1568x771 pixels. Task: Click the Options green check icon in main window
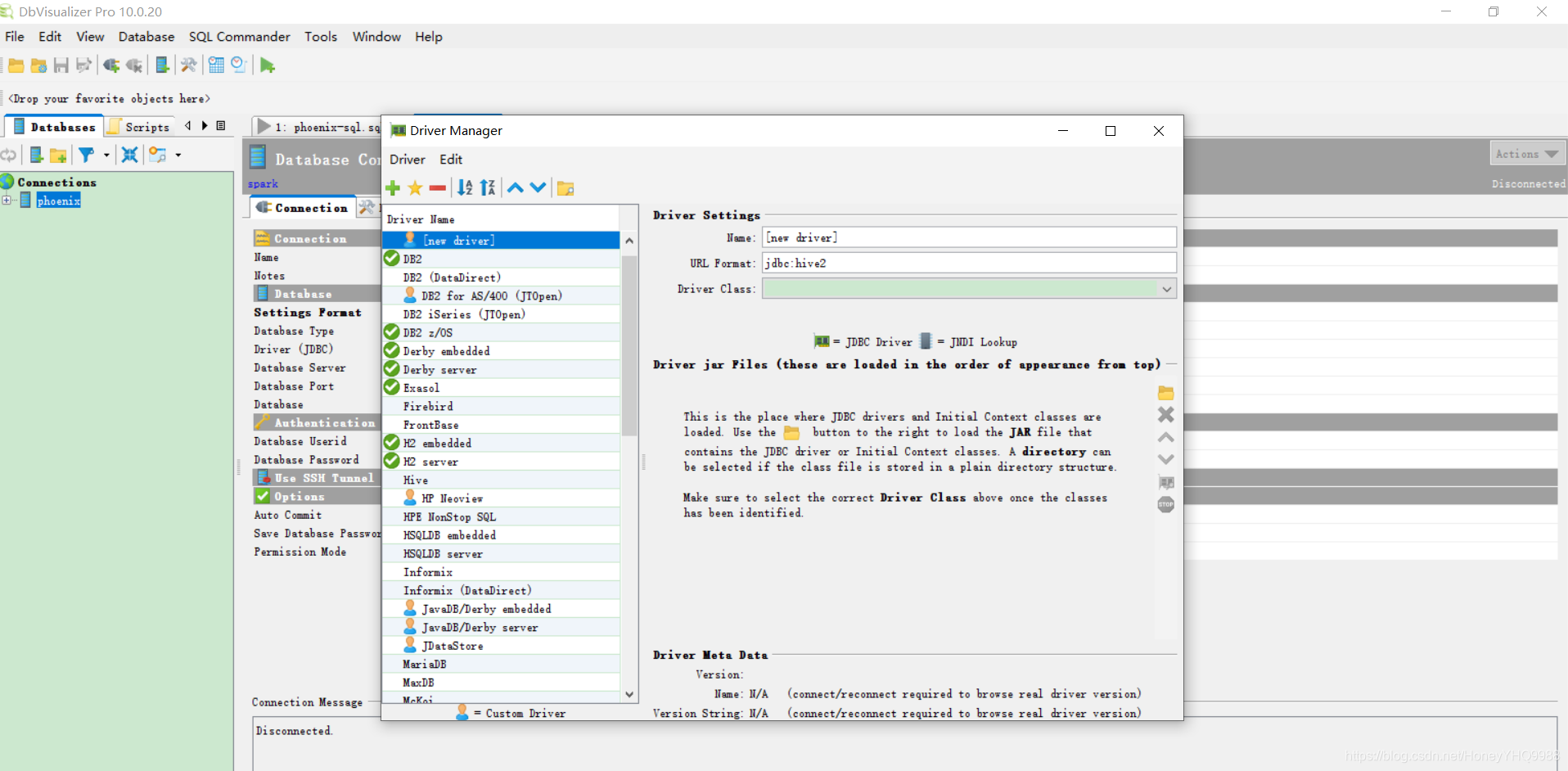pos(262,496)
